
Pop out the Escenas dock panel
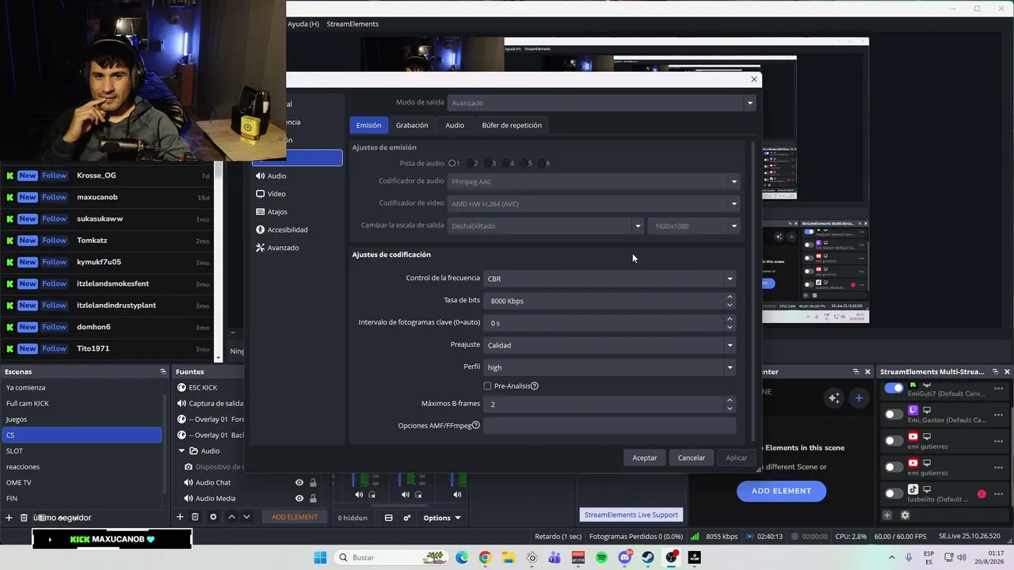click(x=163, y=371)
